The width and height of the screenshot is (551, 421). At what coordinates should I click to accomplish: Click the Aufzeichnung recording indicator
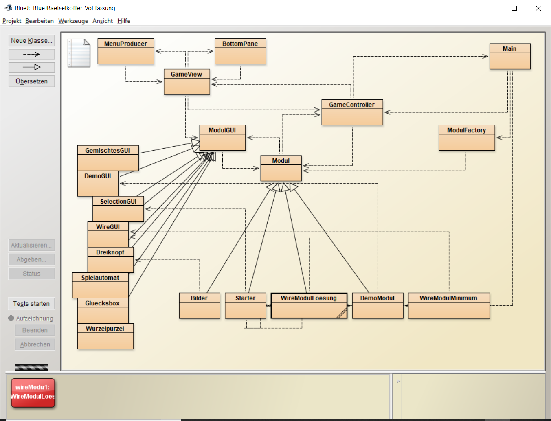coord(11,318)
